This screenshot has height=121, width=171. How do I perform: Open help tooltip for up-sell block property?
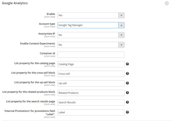[127, 83]
